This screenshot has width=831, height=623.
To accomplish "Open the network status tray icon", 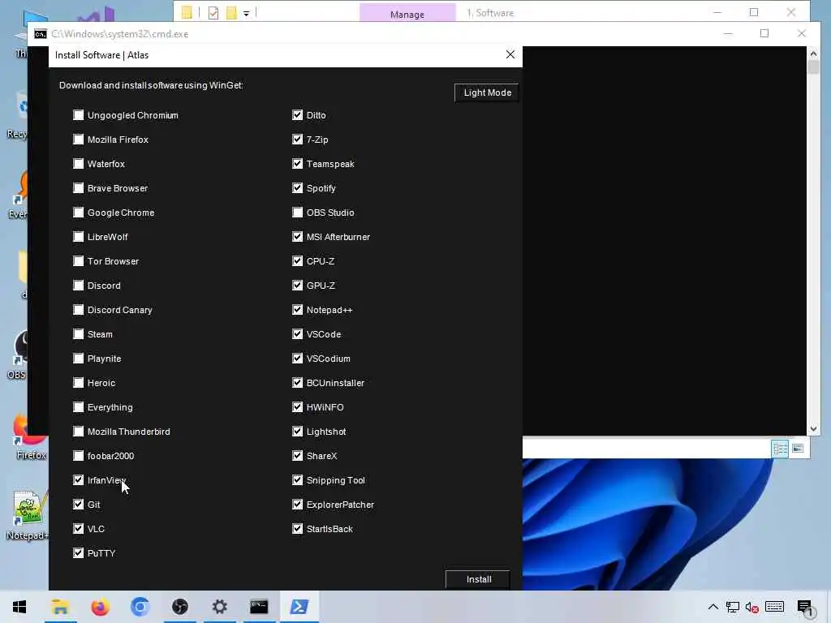I will tap(733, 607).
